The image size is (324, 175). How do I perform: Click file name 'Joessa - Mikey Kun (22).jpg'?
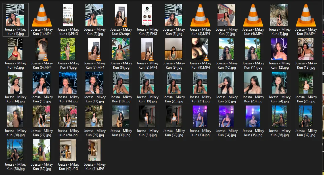(227, 99)
